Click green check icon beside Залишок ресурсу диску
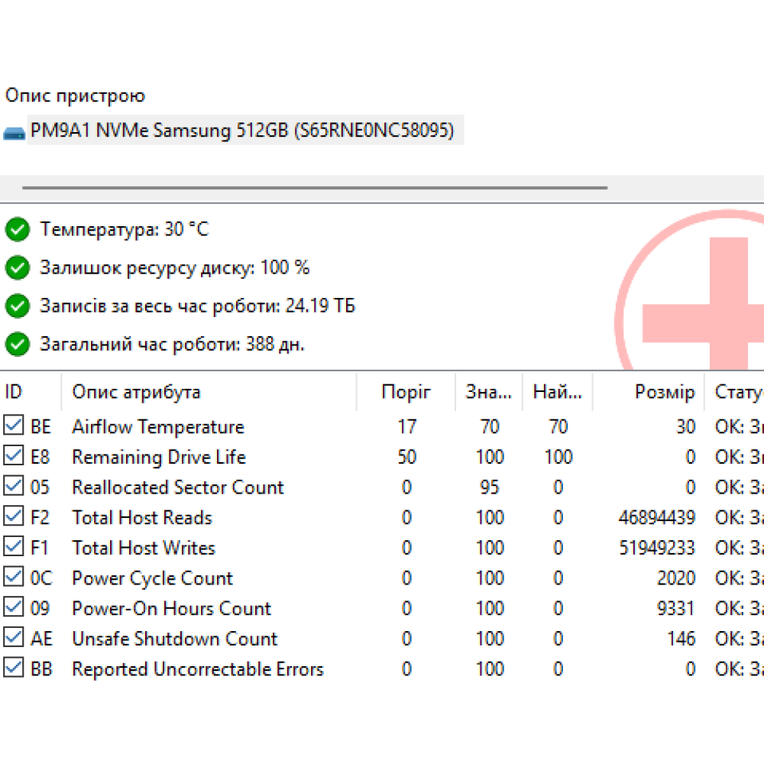 [17, 267]
